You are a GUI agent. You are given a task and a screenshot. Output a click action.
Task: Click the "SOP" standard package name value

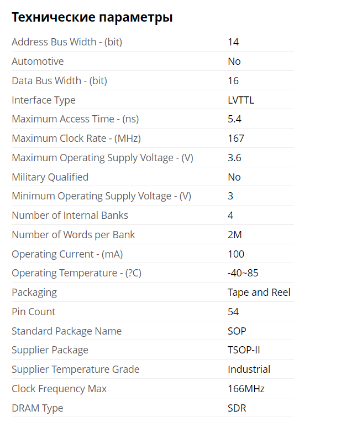tap(237, 331)
